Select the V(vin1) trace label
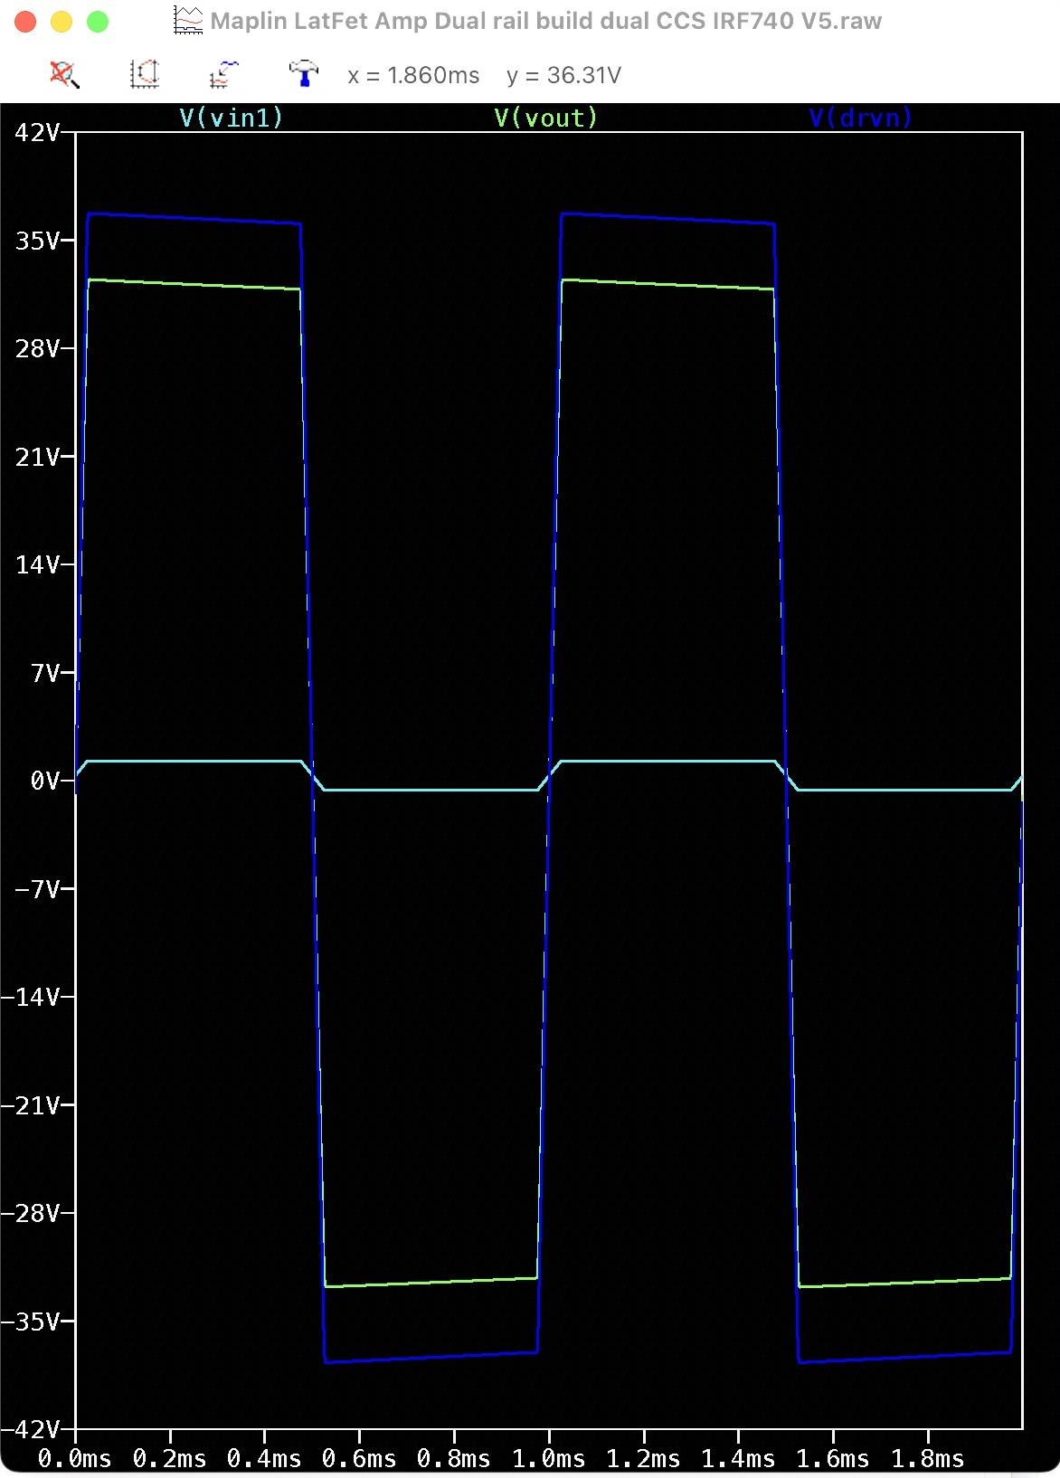1060x1478 pixels. pyautogui.click(x=232, y=118)
